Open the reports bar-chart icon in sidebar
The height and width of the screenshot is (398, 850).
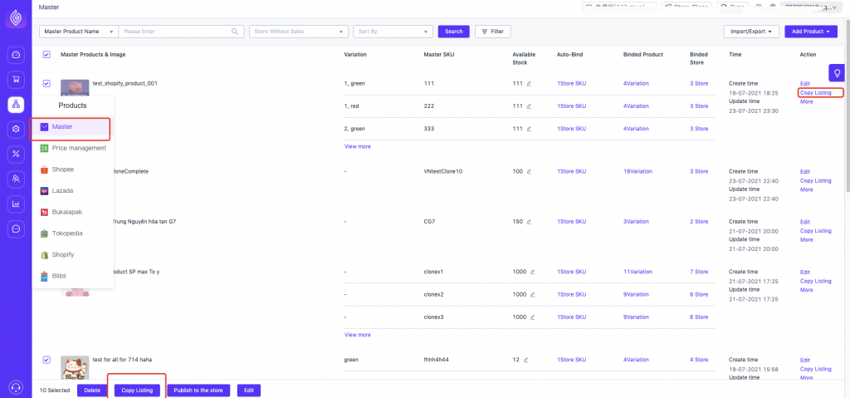coord(16,204)
